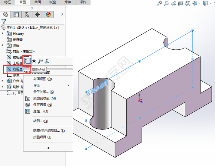This screenshot has width=215, height=166.
Task: Select the FeatureManager design tree tab icon
Action: point(5,14)
